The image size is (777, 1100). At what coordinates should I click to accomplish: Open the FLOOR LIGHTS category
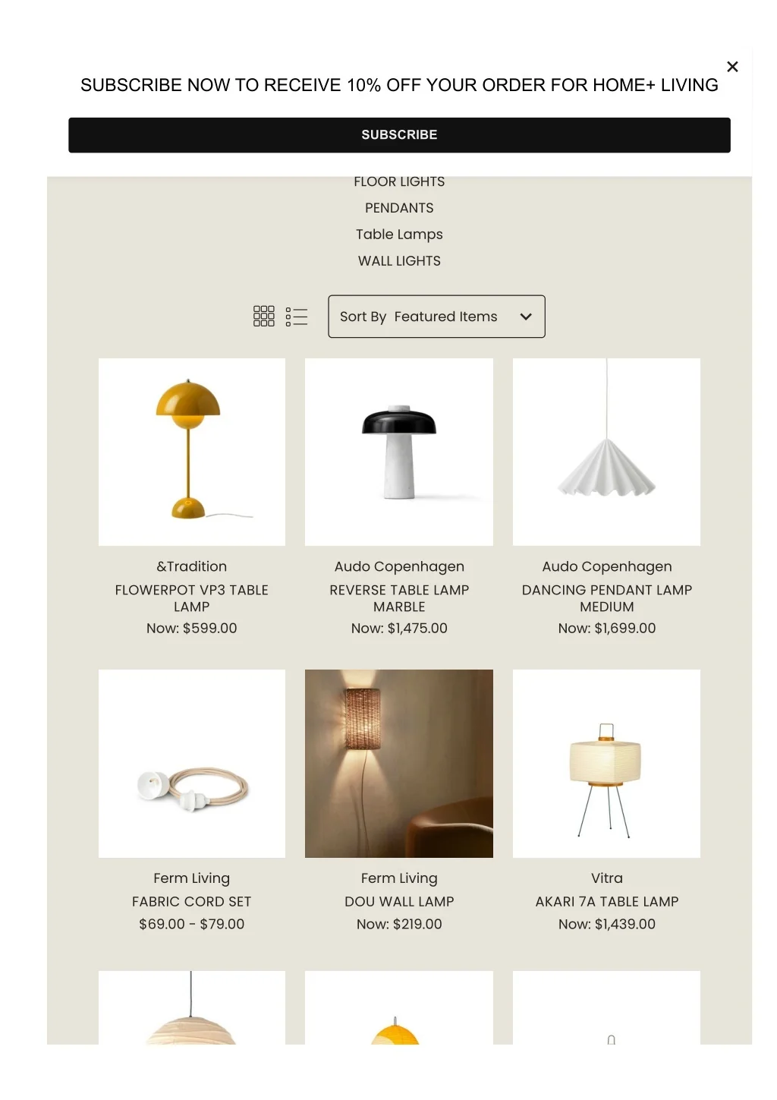(x=399, y=182)
